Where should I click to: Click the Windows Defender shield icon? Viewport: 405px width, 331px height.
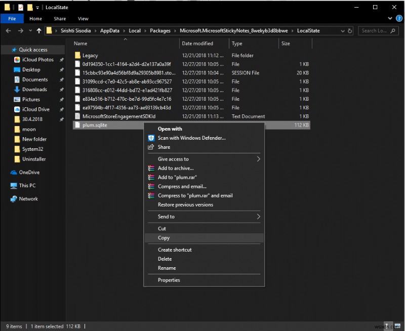(x=151, y=138)
